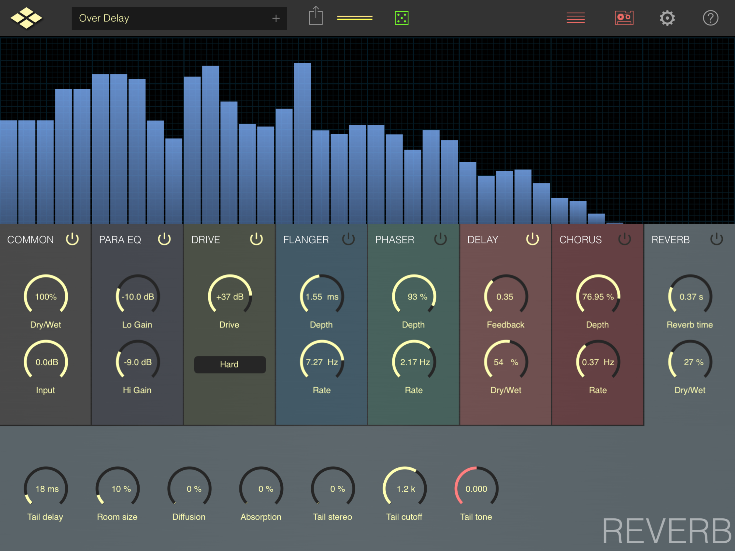This screenshot has height=551, width=735.
Task: Add preset with the plus button
Action: [275, 18]
